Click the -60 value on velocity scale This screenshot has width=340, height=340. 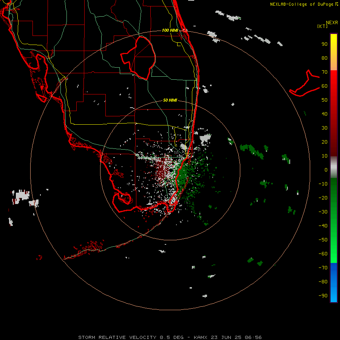[323, 254]
